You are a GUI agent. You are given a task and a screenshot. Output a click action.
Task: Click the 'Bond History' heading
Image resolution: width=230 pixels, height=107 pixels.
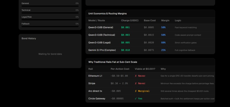click(29, 38)
